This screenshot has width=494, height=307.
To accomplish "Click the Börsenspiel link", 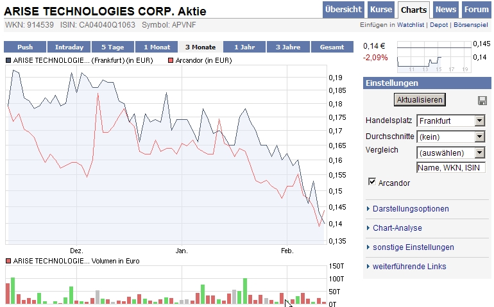I will pos(470,25).
